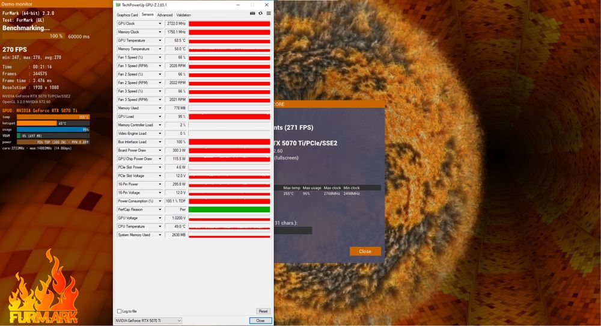Expand the PCIe Slot Voltage dropdown

[x=160, y=176]
